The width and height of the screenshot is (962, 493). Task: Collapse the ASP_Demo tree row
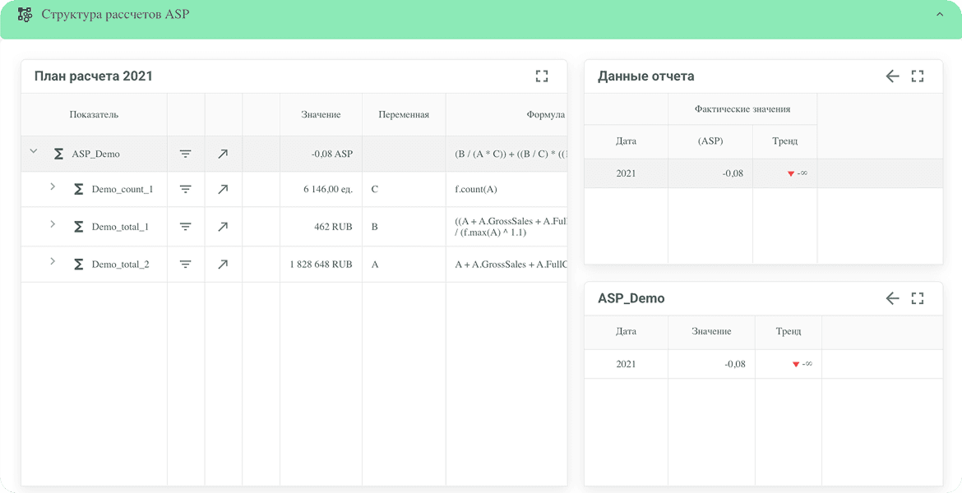tap(34, 151)
